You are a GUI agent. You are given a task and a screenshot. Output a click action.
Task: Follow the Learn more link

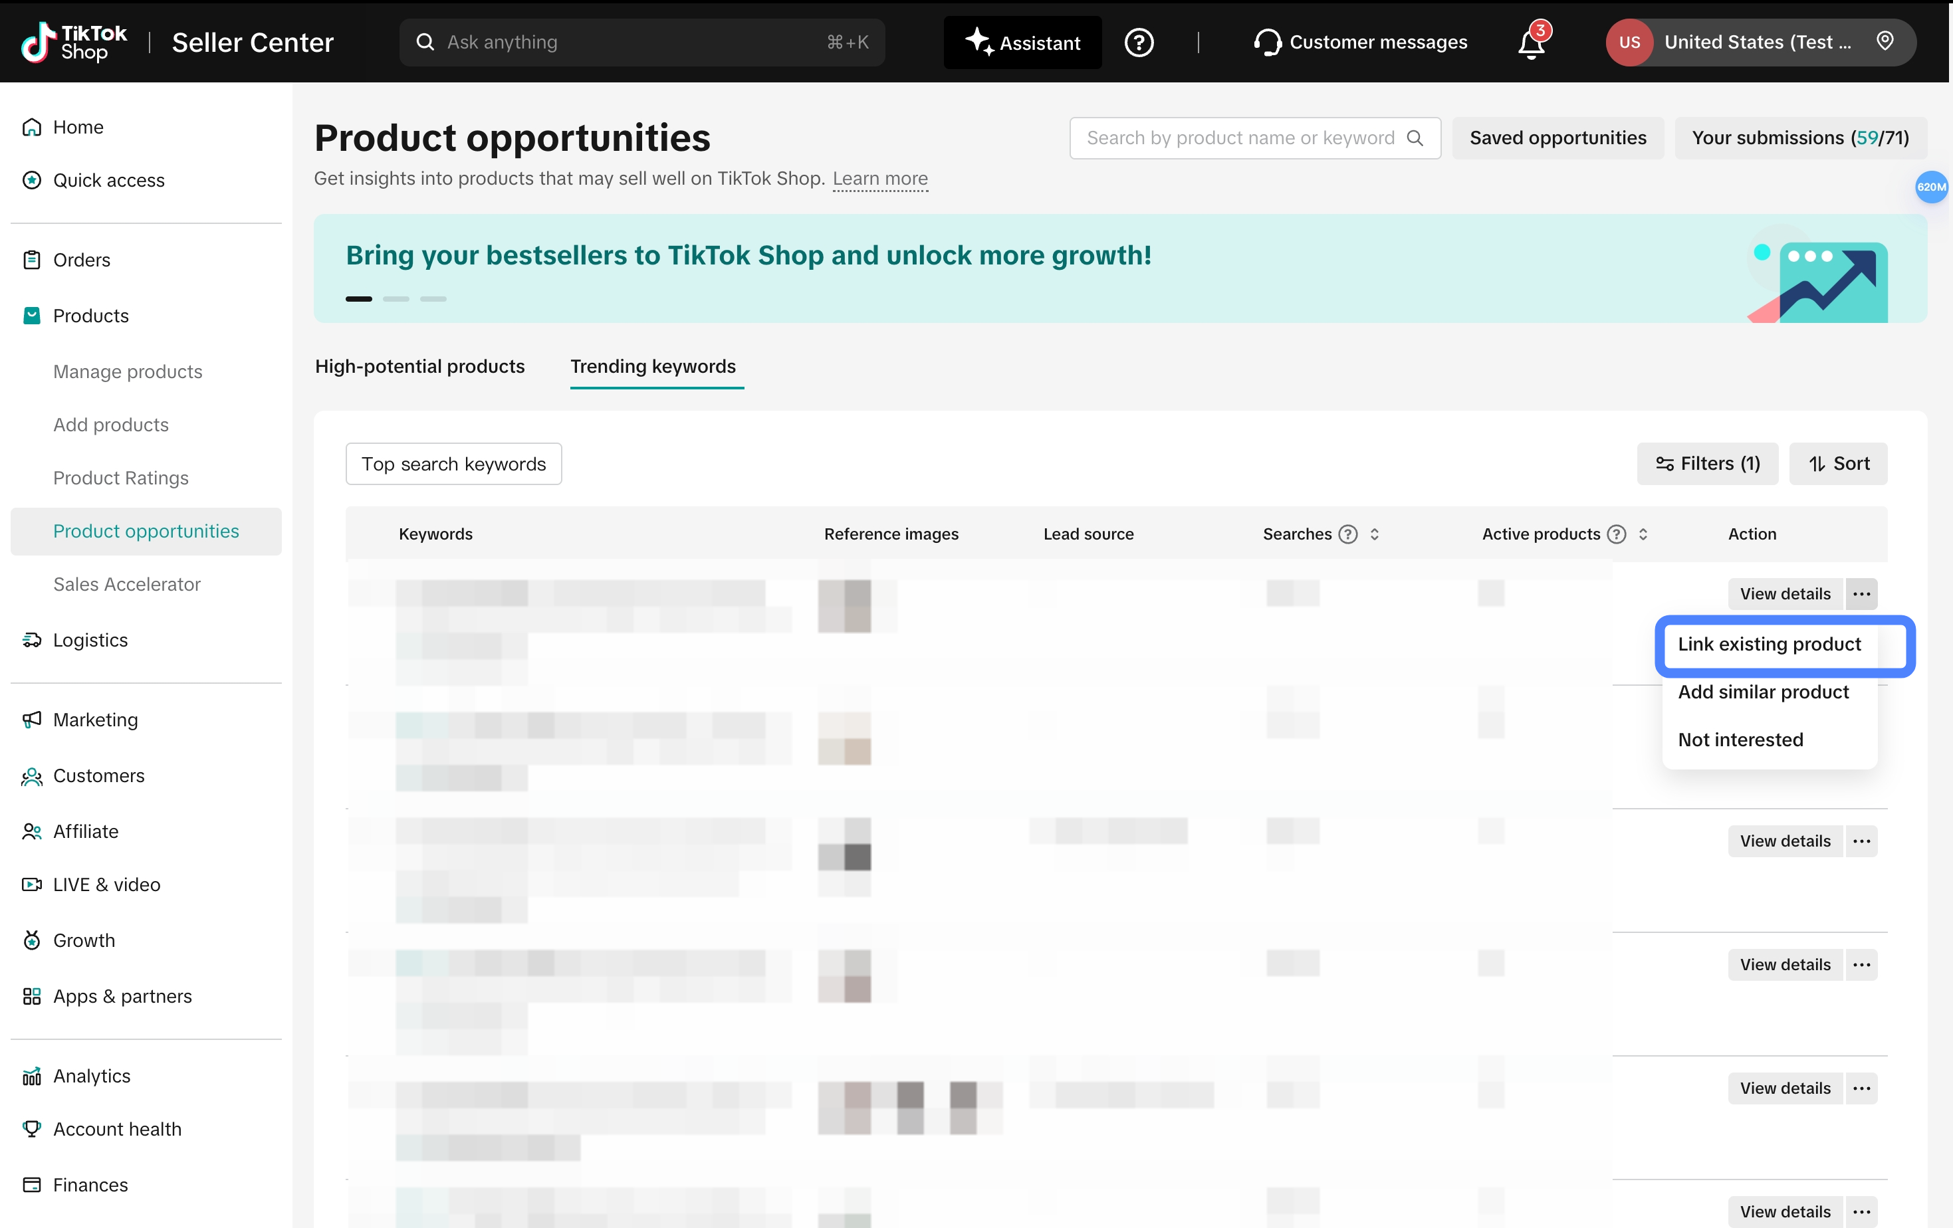(x=880, y=178)
